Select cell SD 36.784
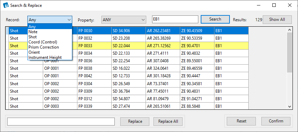Image resolution: width=298 pixels, height=132 pixels. tap(129, 91)
